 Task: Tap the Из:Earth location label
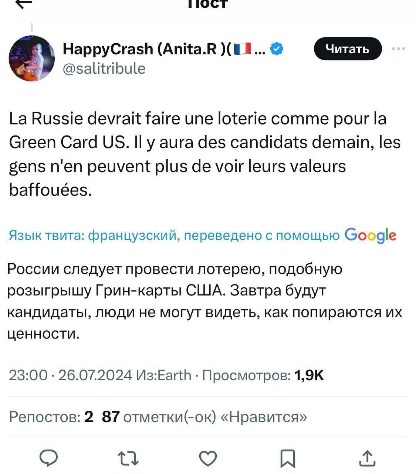[164, 375]
